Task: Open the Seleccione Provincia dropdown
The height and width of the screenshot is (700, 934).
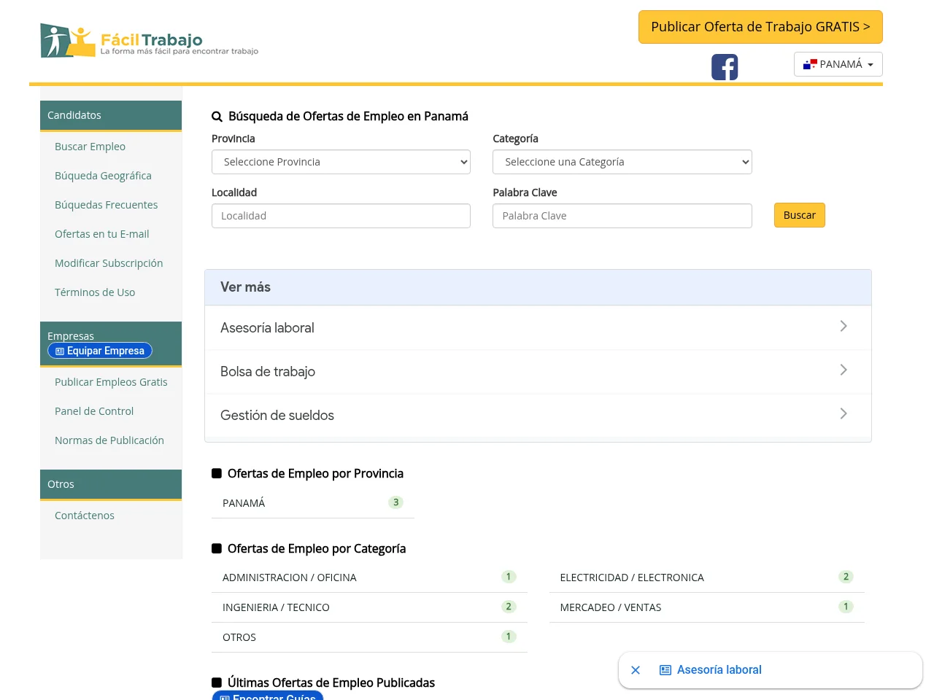Action: [341, 162]
